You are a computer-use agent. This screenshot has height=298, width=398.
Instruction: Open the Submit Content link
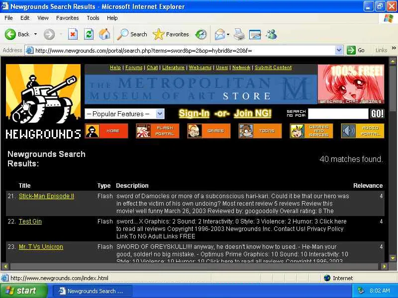point(273,68)
